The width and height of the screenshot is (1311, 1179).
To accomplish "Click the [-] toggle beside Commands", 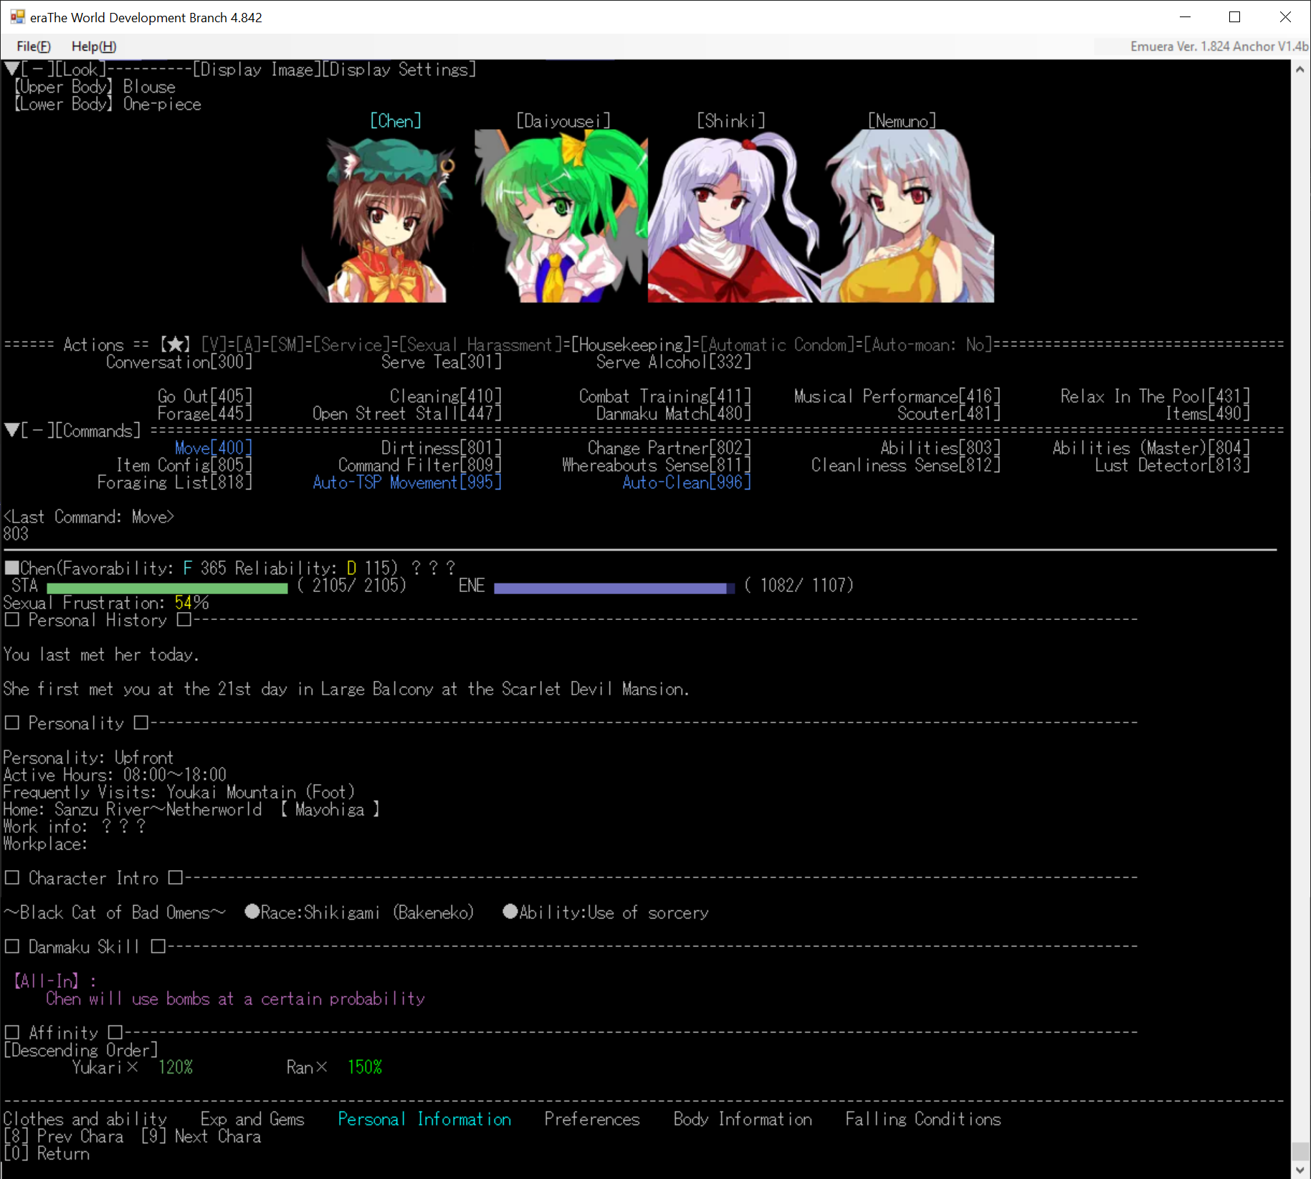I will point(38,431).
